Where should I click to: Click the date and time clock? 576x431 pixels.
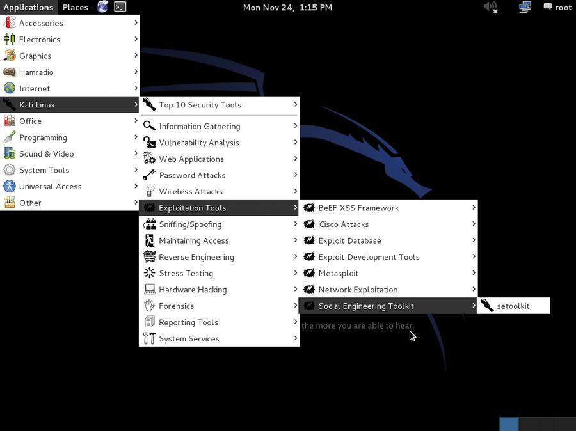pyautogui.click(x=287, y=7)
